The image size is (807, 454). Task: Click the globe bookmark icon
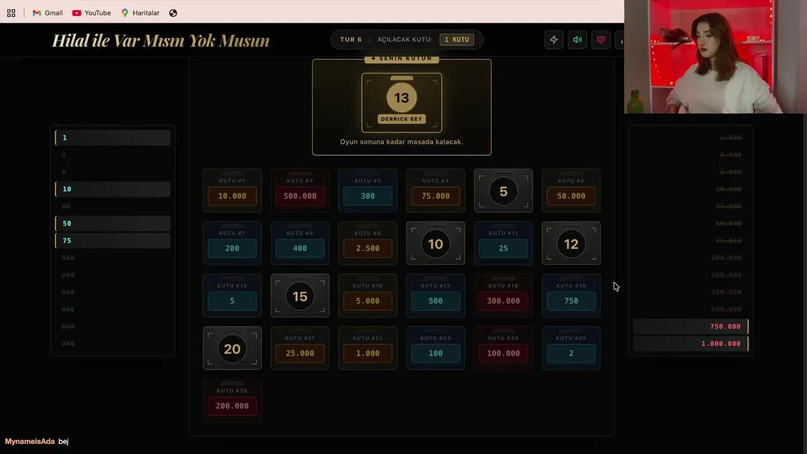click(173, 13)
